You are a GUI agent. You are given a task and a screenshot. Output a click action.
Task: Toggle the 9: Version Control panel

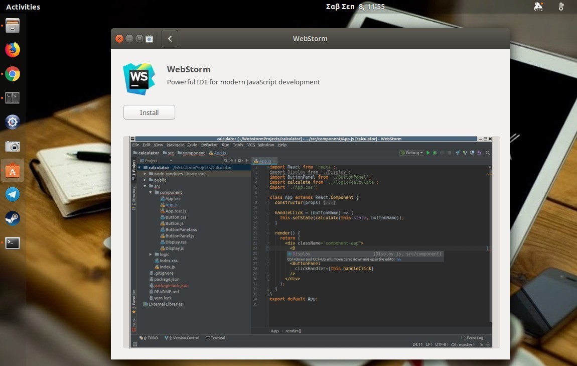(183, 337)
